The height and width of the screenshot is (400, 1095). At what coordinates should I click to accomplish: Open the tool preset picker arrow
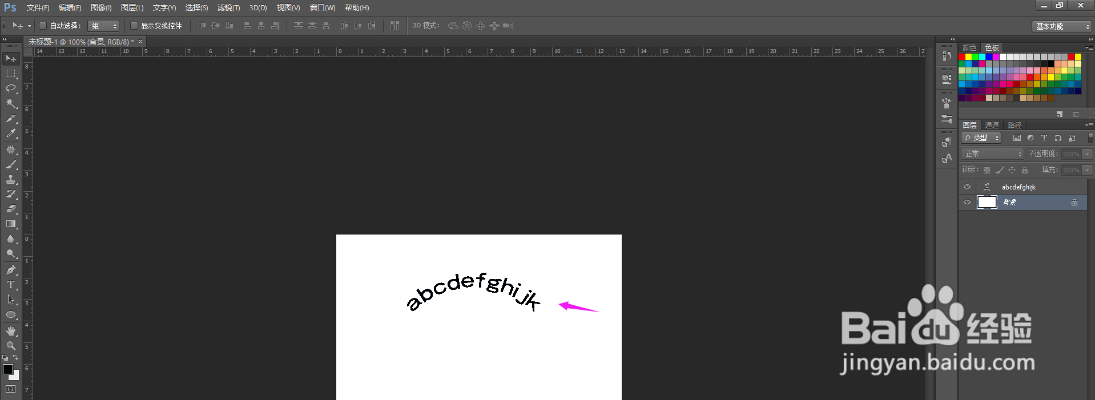click(29, 26)
